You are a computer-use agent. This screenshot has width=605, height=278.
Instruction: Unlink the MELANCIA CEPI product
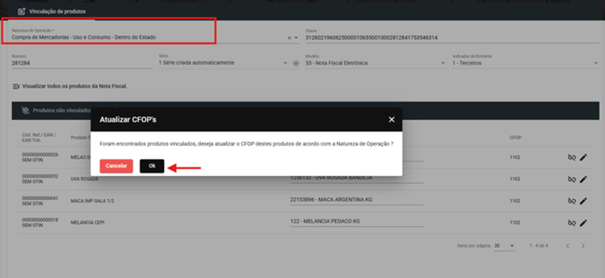[572, 223]
